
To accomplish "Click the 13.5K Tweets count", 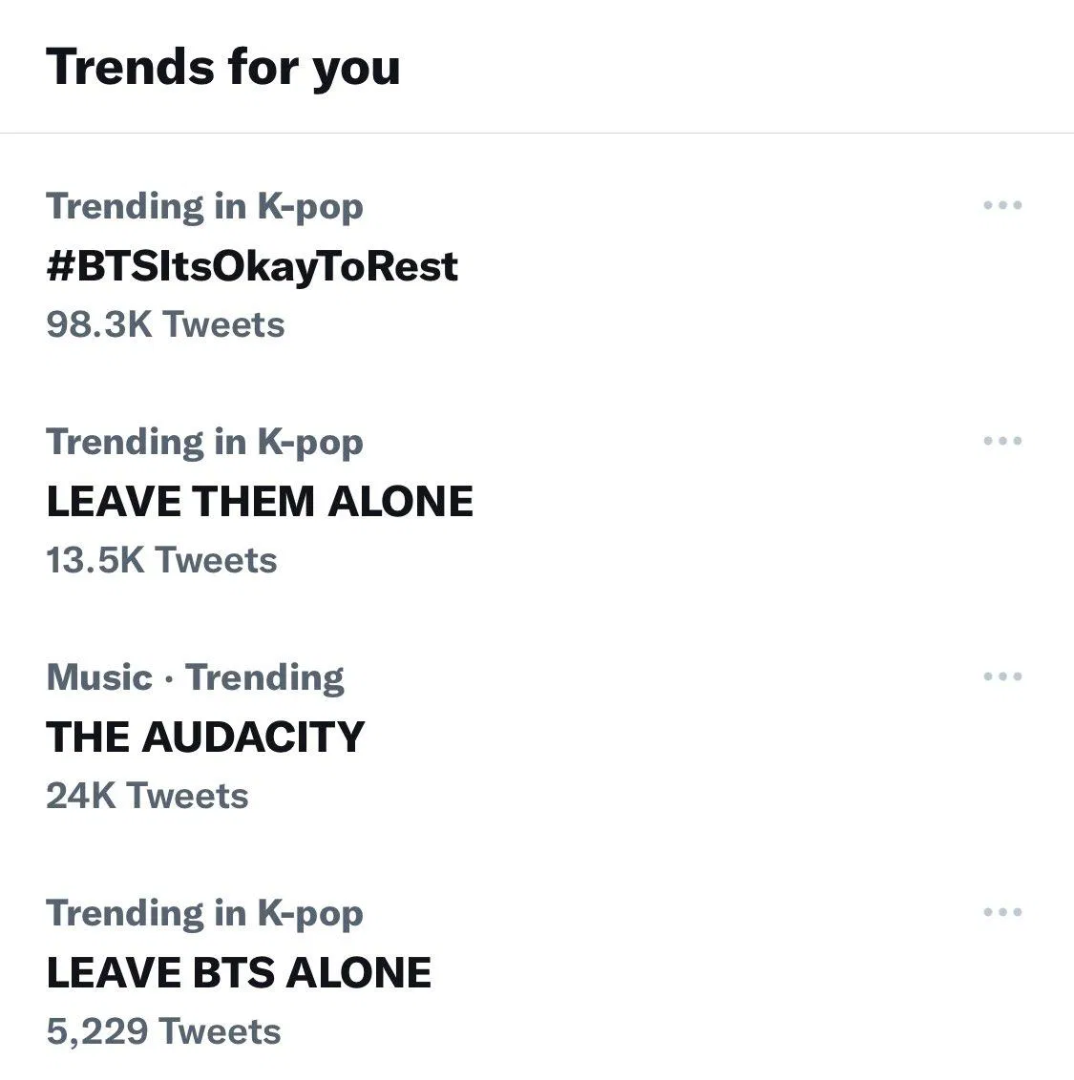I will coord(161,561).
